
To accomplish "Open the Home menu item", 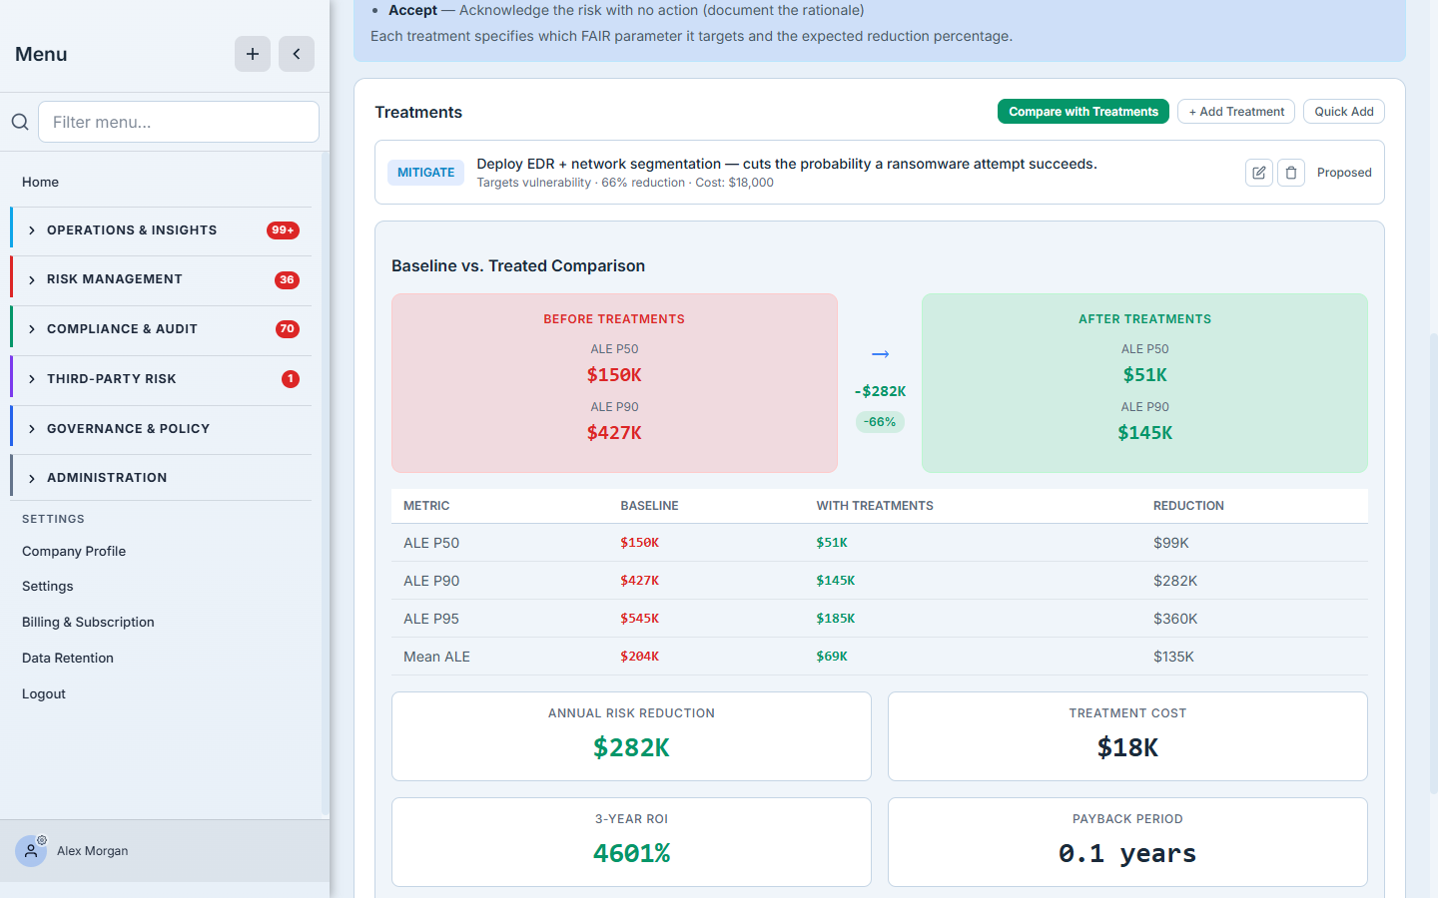I will (40, 182).
